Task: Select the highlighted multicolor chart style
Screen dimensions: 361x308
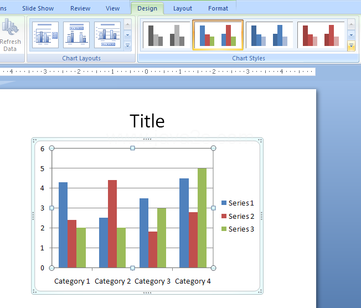Action: point(218,35)
